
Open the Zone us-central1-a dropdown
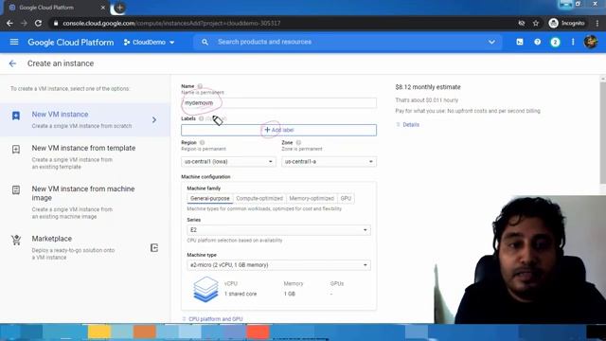tap(329, 162)
